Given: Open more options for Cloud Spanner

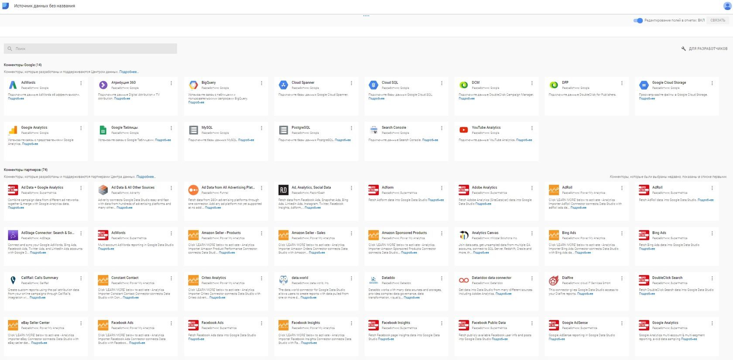Looking at the screenshot, I should click(351, 83).
